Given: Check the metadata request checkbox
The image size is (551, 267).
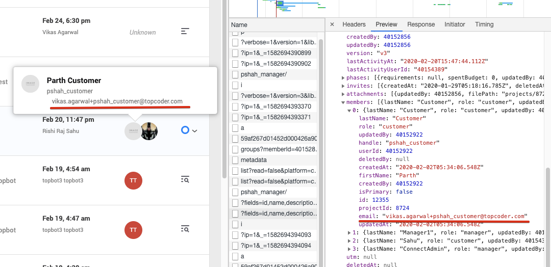Looking at the screenshot, I should tap(235, 160).
